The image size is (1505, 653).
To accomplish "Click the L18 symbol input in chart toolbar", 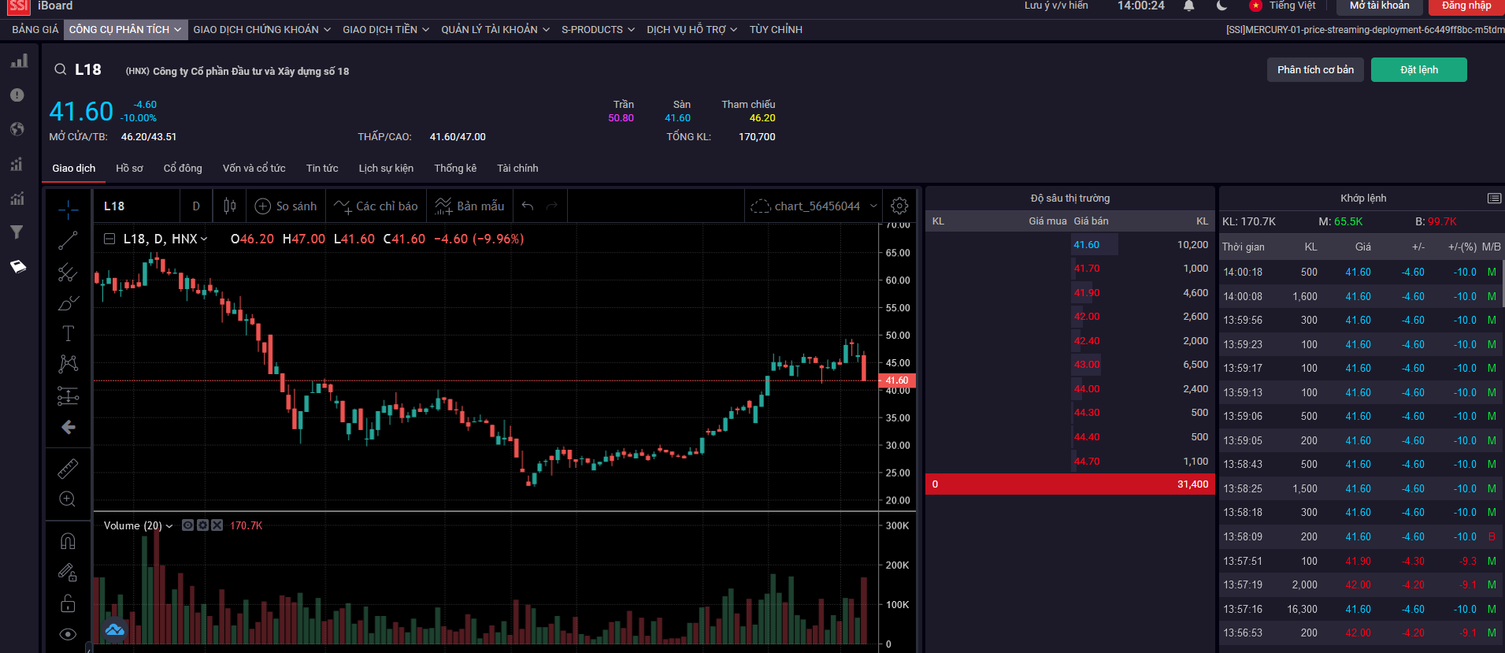I will (x=139, y=206).
